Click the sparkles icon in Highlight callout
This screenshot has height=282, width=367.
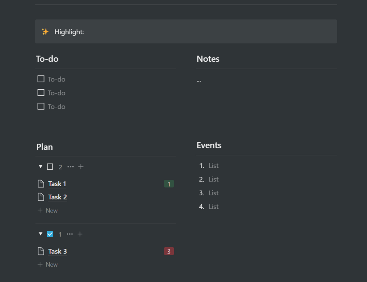pyautogui.click(x=45, y=32)
